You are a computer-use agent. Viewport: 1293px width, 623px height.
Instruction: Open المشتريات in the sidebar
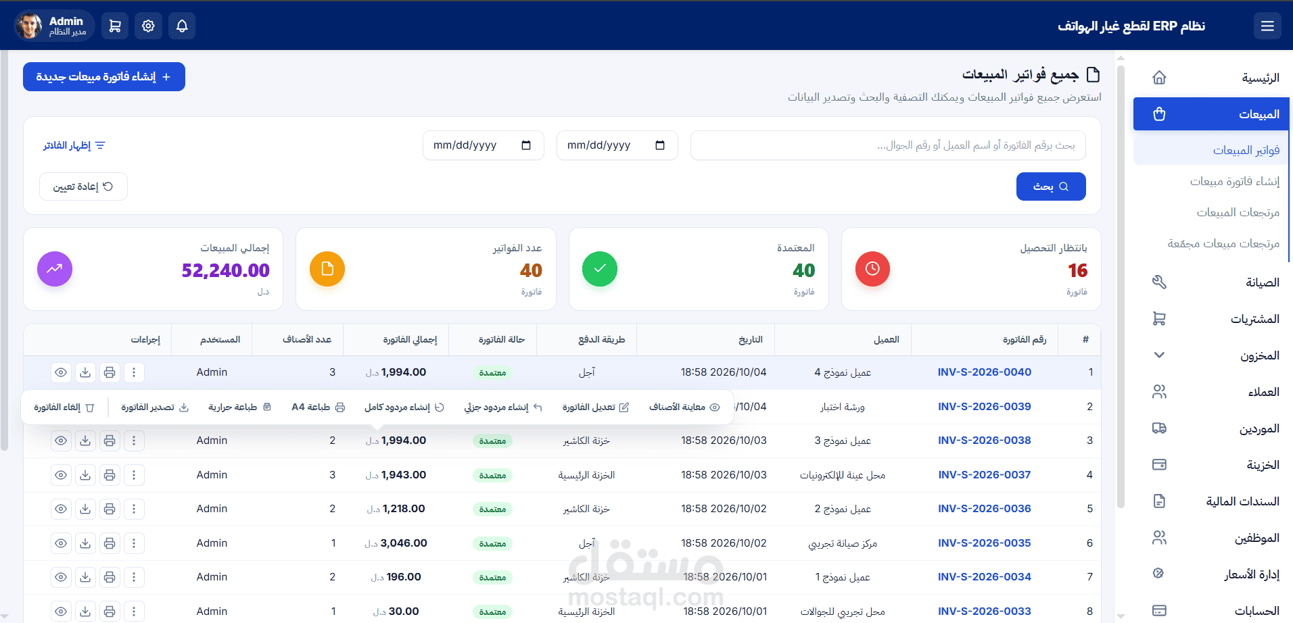1212,319
